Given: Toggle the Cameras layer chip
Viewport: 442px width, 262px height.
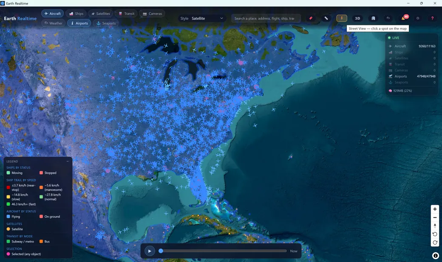Looking at the screenshot, I should point(152,14).
